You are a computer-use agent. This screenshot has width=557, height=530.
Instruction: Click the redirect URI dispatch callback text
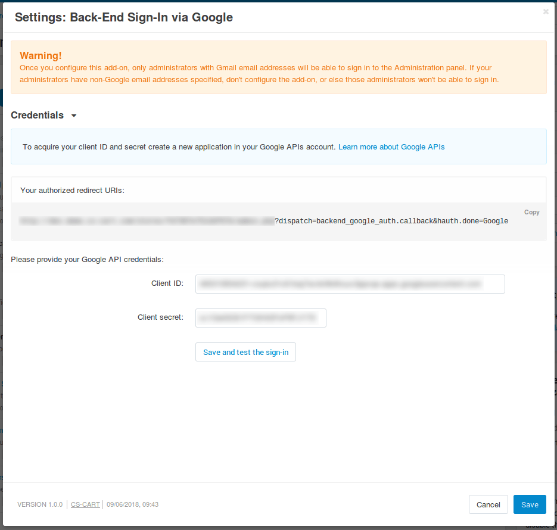(391, 221)
